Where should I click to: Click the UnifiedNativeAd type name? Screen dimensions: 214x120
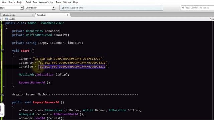click(39, 35)
